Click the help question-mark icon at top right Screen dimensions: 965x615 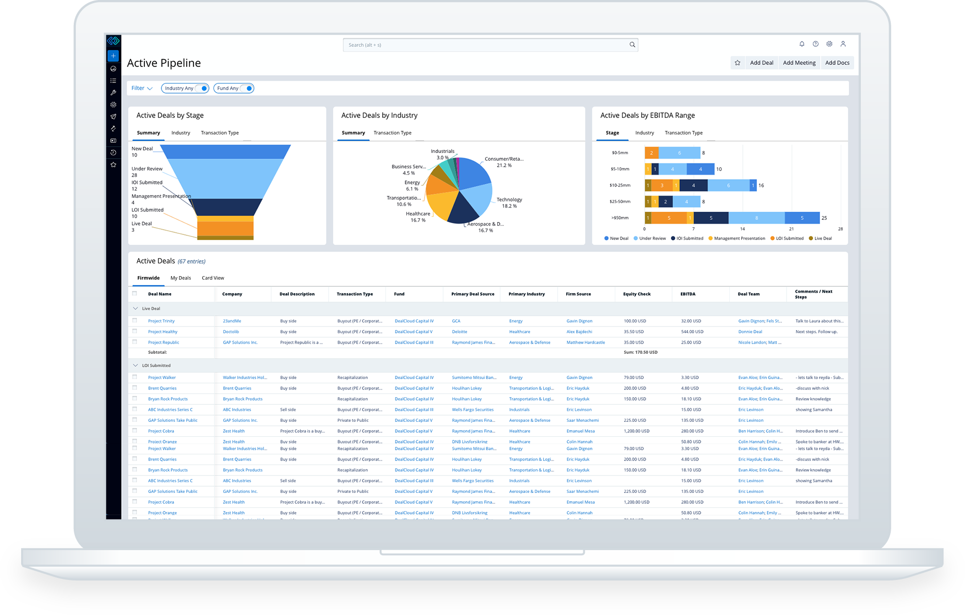pos(816,44)
